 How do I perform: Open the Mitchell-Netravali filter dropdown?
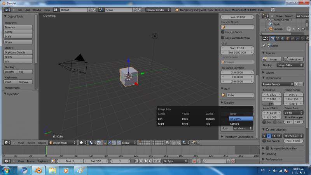click(294, 136)
